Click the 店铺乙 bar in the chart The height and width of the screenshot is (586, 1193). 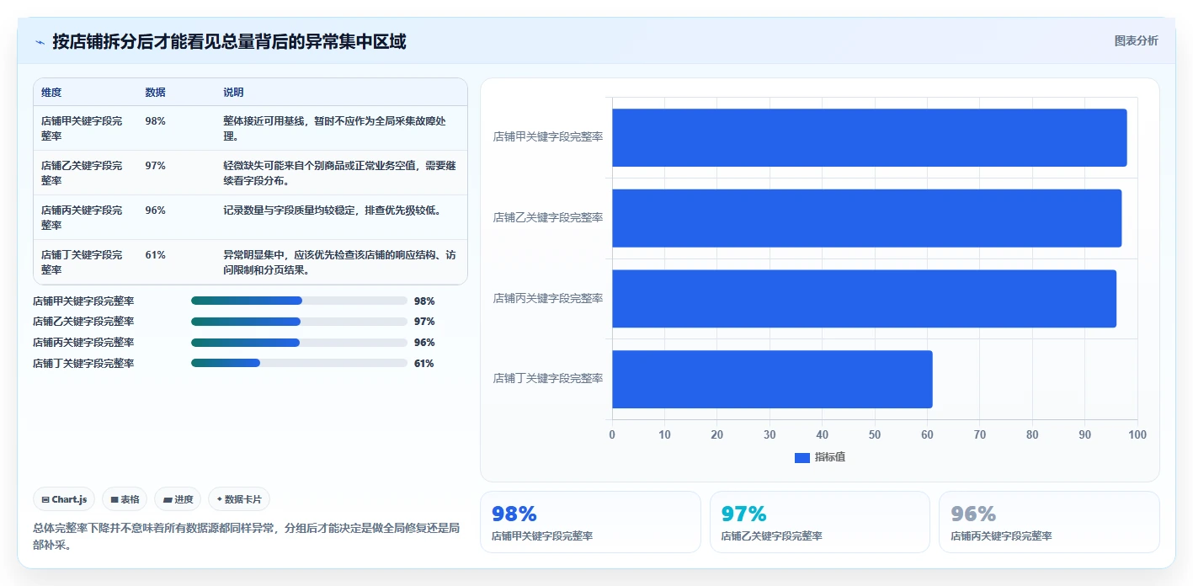point(866,218)
